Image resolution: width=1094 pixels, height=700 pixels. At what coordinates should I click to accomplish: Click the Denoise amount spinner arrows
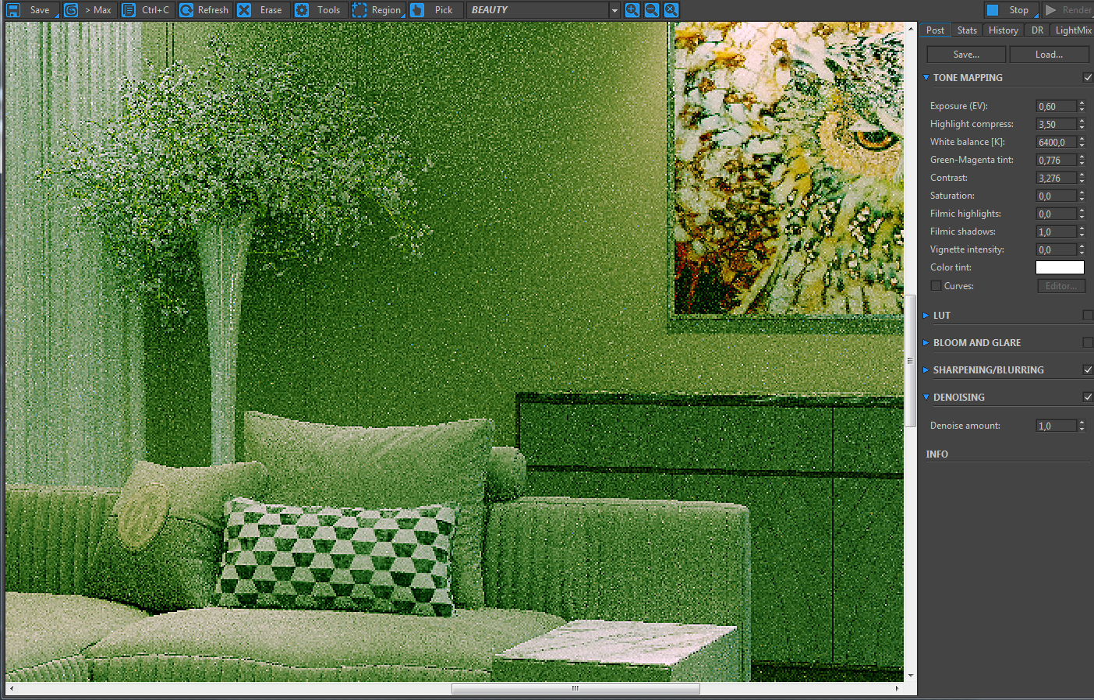[1082, 426]
